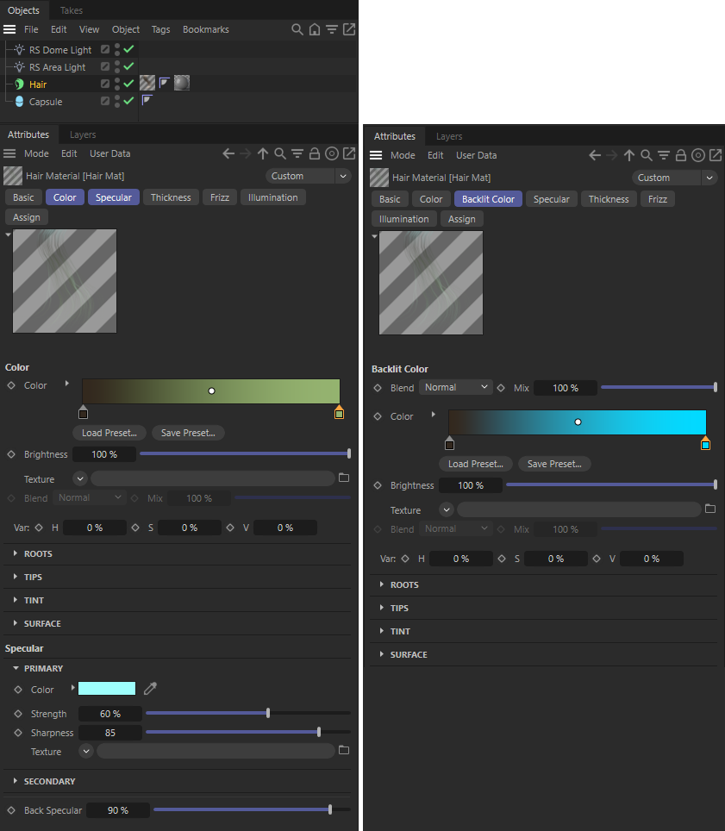725x831 pixels.
Task: Click the search icon in Objects manager
Action: click(297, 29)
